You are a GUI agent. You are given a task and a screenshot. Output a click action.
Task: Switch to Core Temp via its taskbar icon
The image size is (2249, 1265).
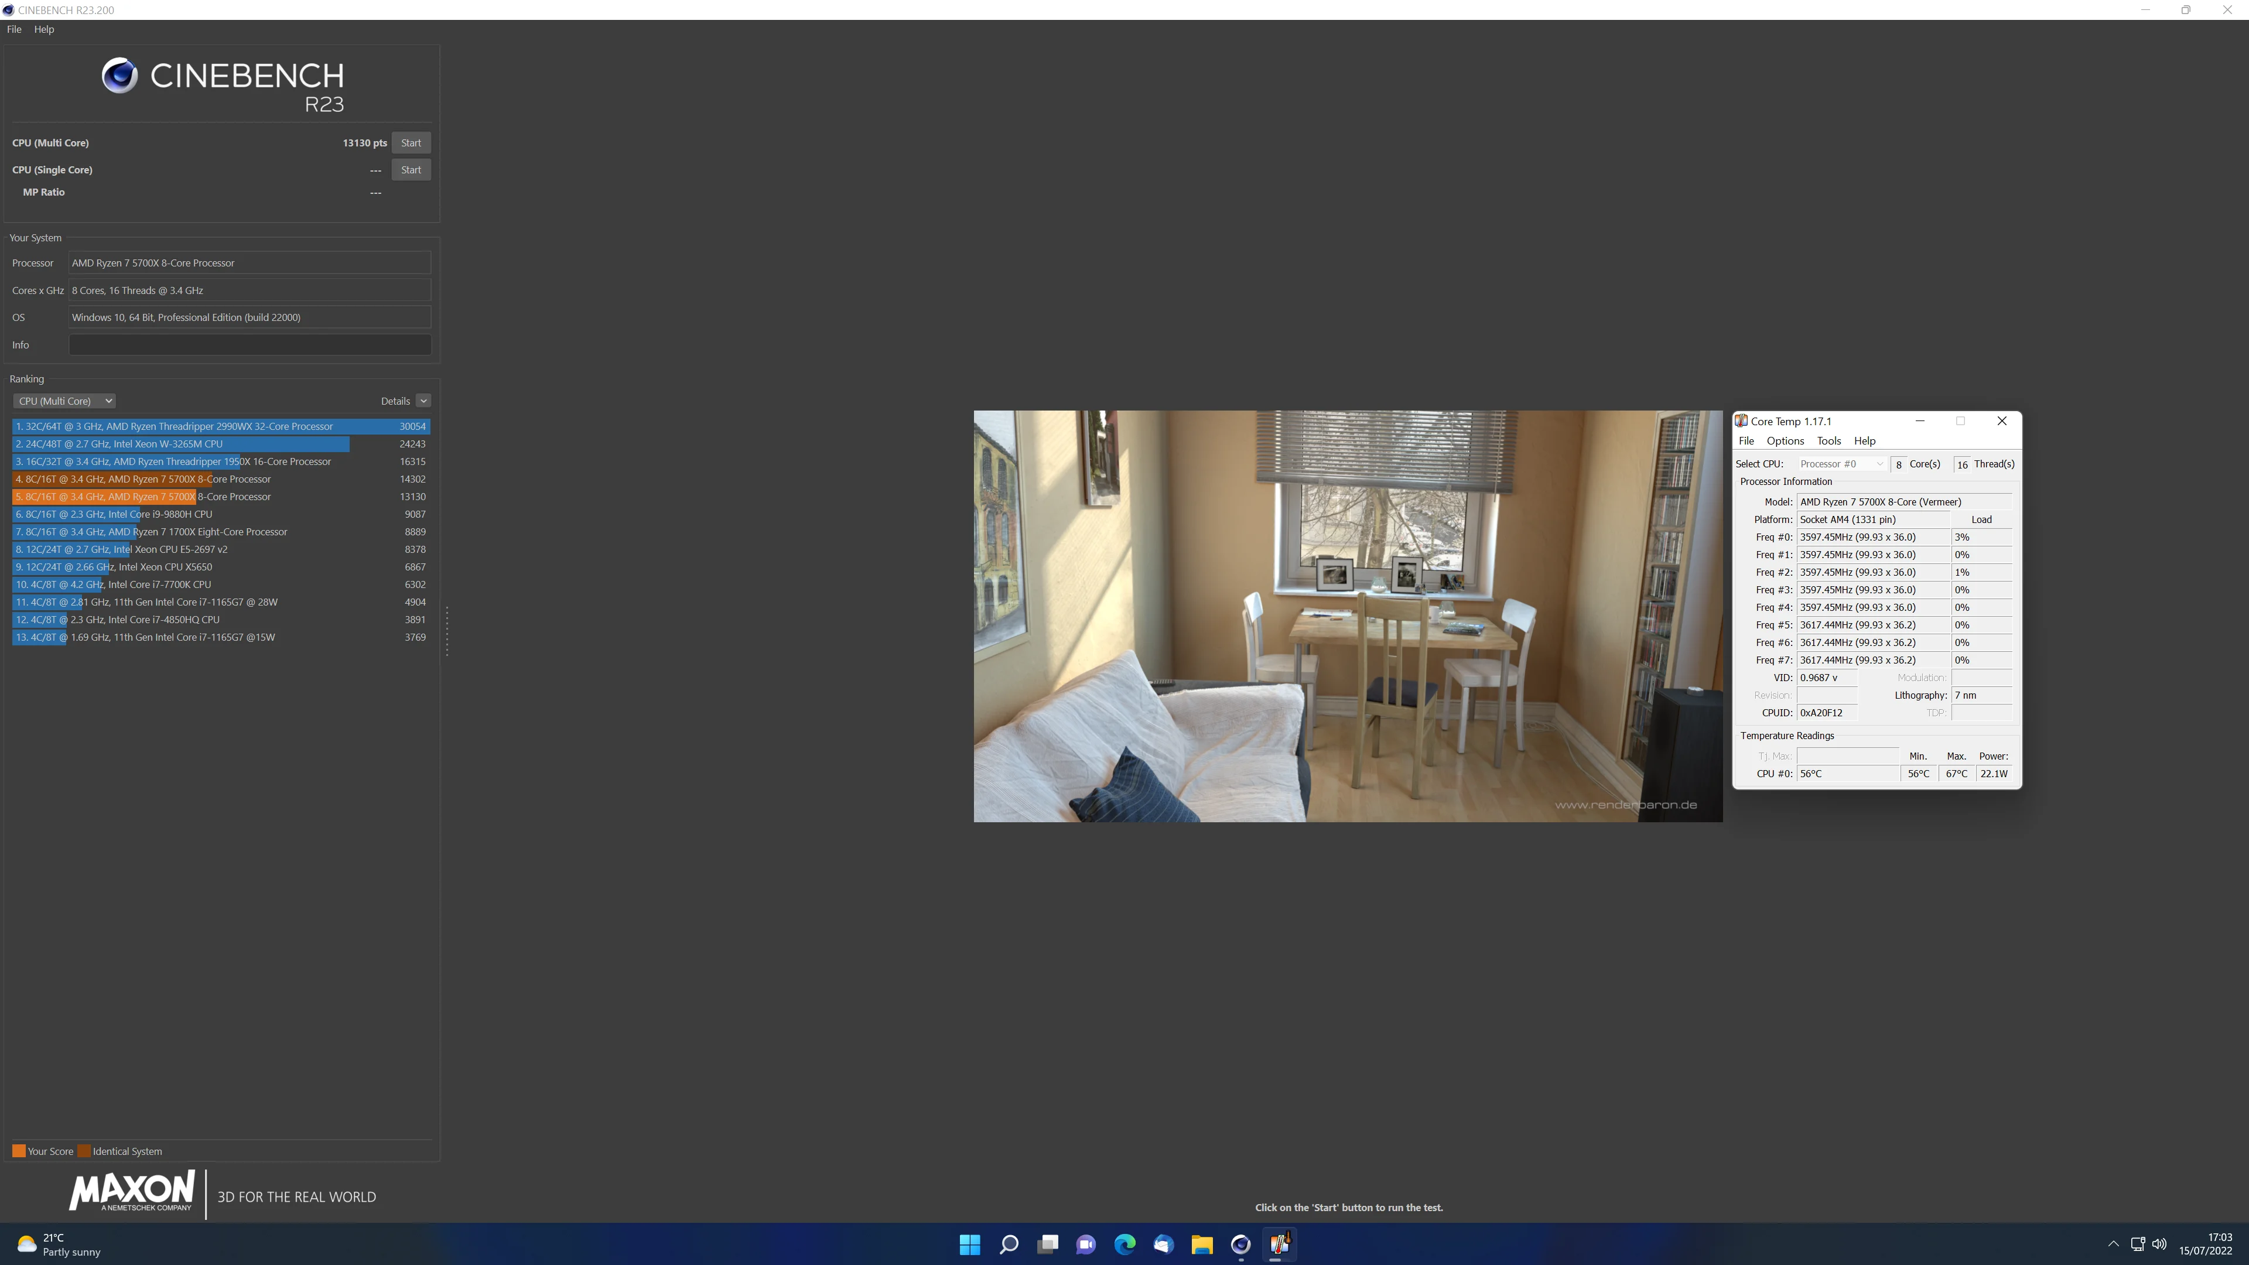pyautogui.click(x=1279, y=1244)
